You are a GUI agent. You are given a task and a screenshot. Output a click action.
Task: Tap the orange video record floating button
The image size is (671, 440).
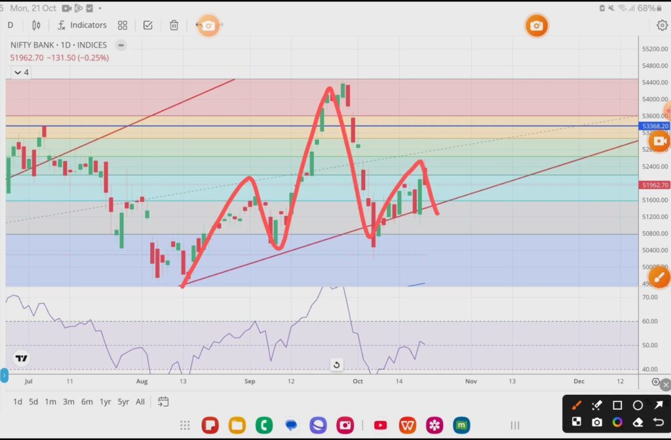[659, 141]
